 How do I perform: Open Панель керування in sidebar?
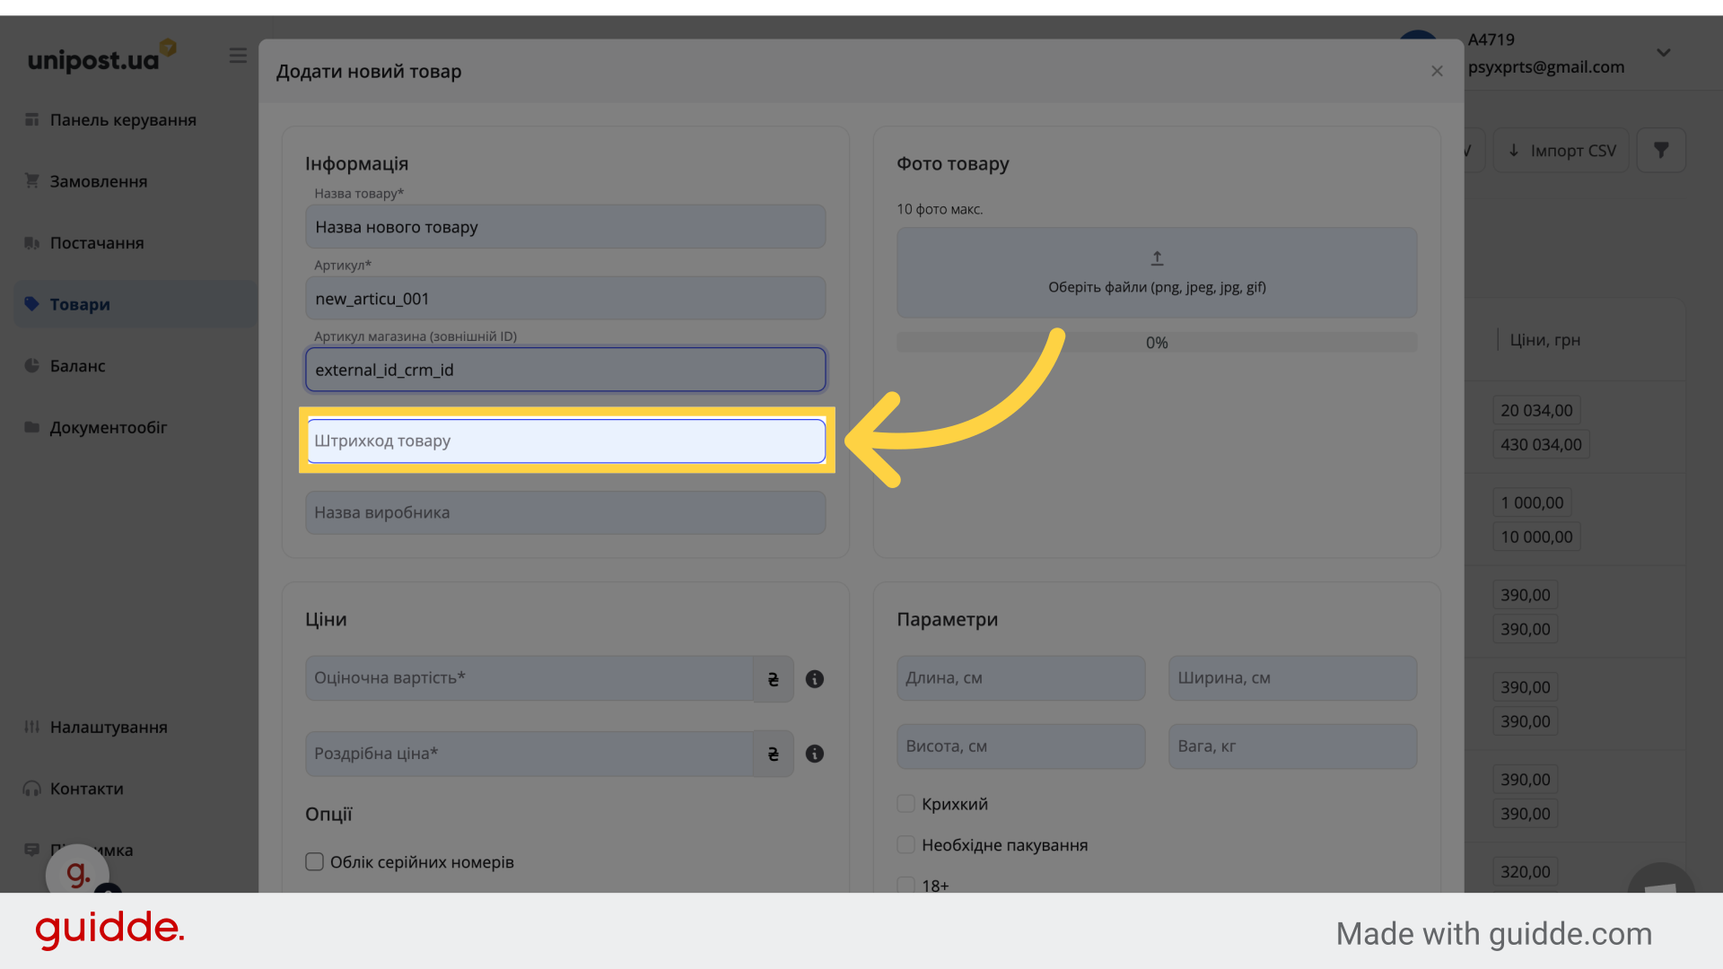[135, 119]
